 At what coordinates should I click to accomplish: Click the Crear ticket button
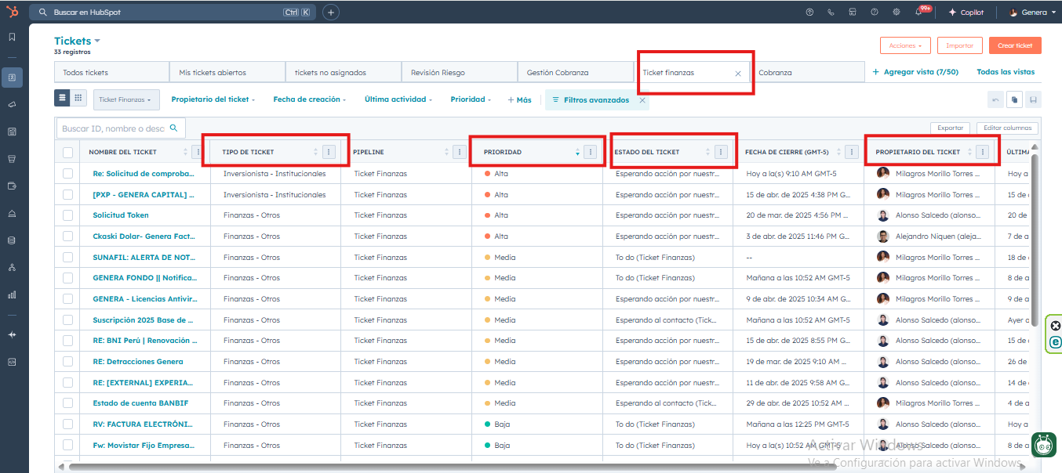(1014, 45)
